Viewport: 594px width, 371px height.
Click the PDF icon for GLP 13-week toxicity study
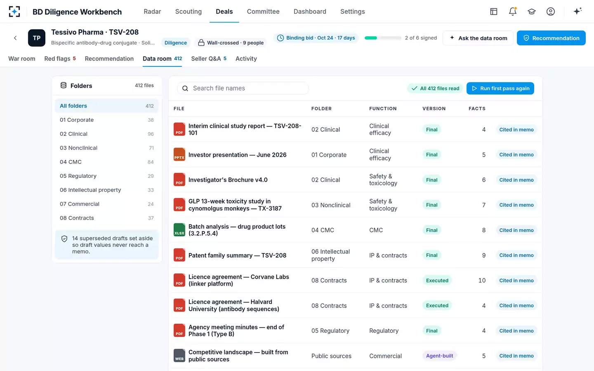pos(179,205)
